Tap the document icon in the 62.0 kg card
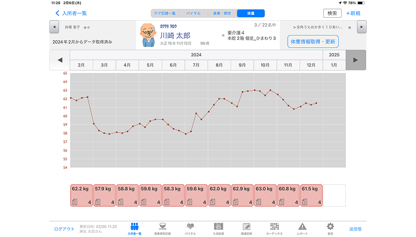This screenshot has height=237, width=416. point(213,202)
